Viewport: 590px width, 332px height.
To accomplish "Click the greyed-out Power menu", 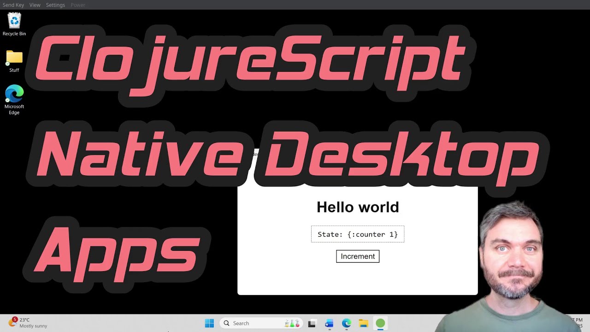I will [78, 5].
